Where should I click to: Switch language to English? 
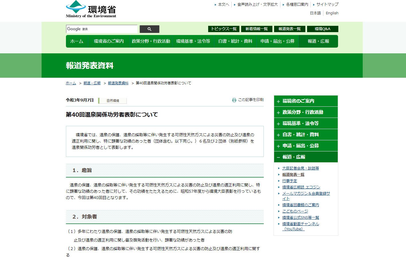[332, 13]
